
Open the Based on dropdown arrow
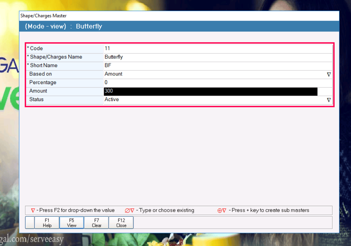tap(329, 74)
